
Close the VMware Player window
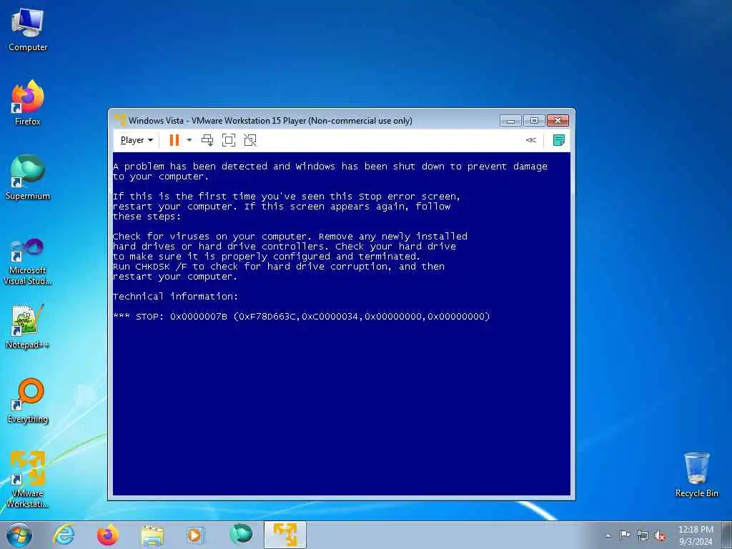[x=558, y=120]
